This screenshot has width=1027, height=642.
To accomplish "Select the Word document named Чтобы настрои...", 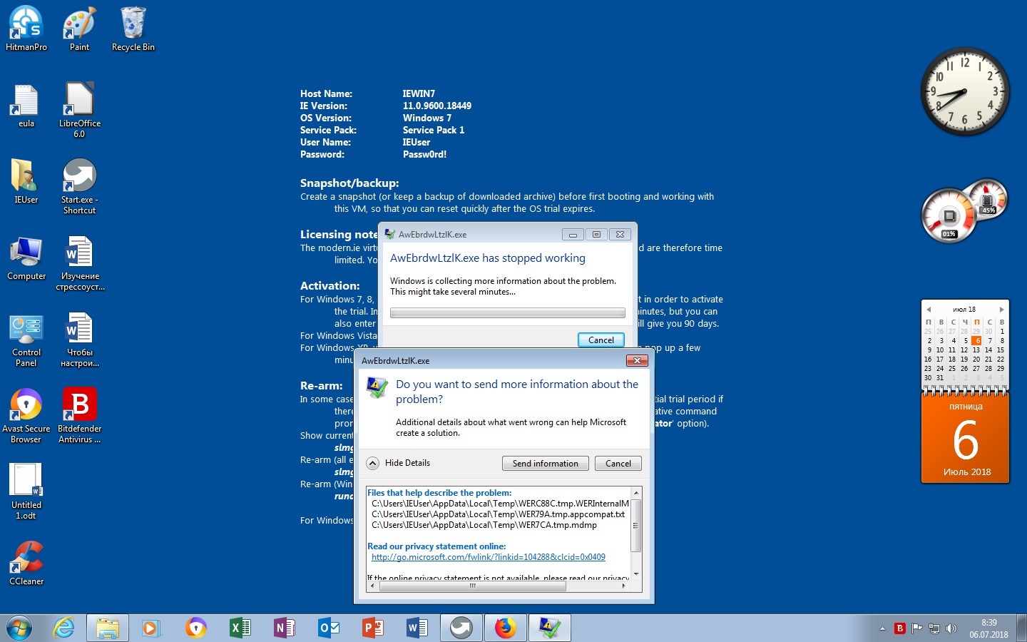I will (80, 340).
